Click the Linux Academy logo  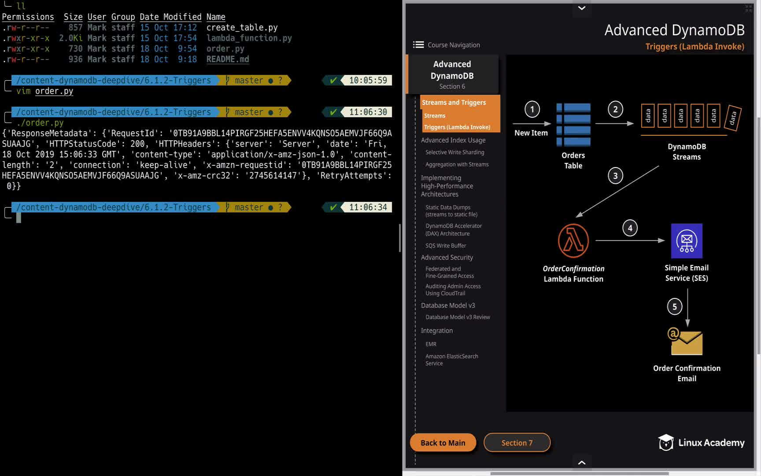pos(701,443)
